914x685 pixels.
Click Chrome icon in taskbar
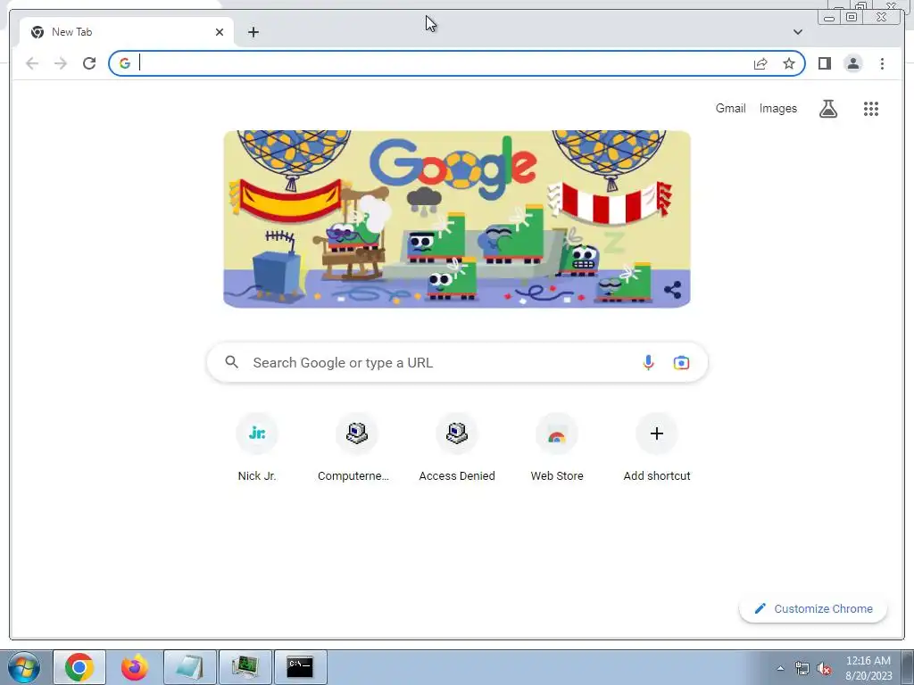pyautogui.click(x=79, y=667)
